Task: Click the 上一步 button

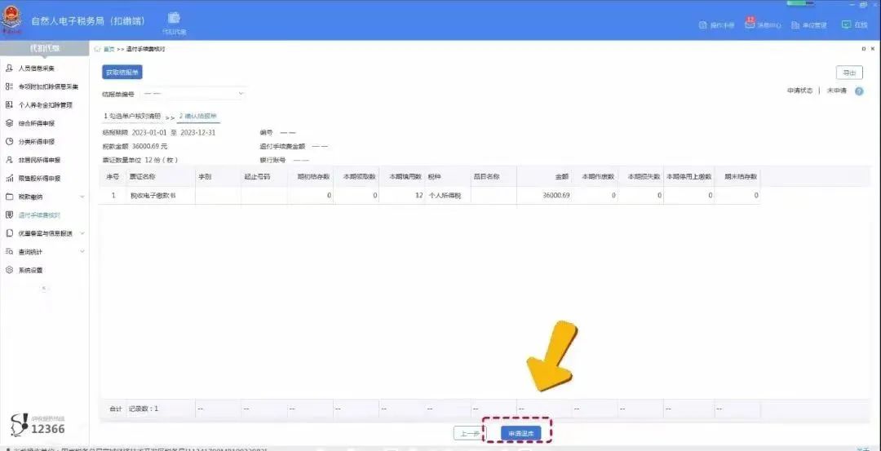Action: tap(468, 434)
